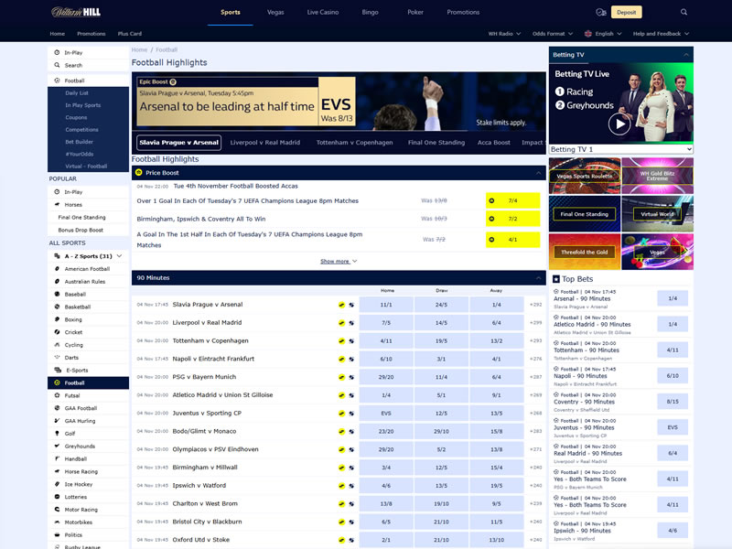Select Liverpool home odds 7/5
Image resolution: width=732 pixels, height=549 pixels.
[386, 323]
